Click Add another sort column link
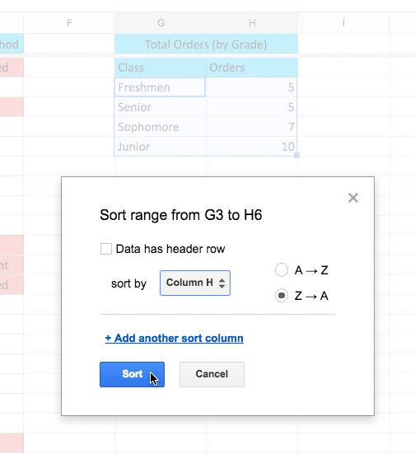415x454 pixels. (x=175, y=338)
